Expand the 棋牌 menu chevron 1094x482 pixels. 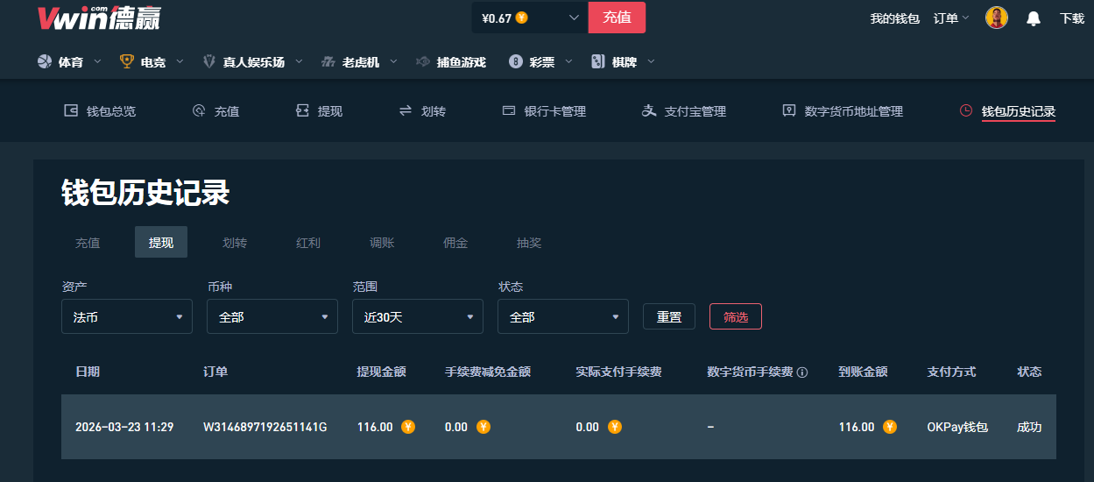651,61
